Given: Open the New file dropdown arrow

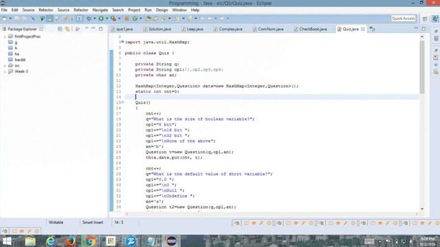Looking at the screenshot, I should 10,19.
